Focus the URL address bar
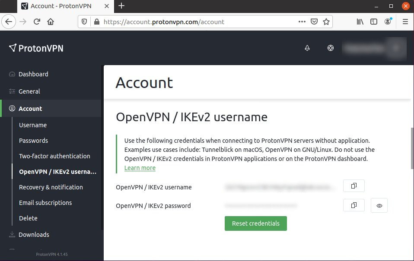 (x=194, y=22)
